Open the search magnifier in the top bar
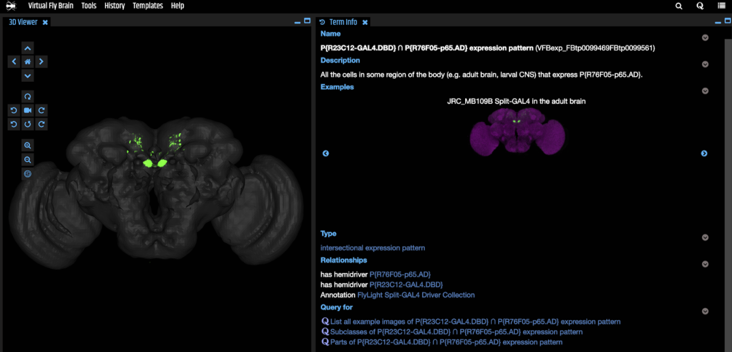 (678, 6)
